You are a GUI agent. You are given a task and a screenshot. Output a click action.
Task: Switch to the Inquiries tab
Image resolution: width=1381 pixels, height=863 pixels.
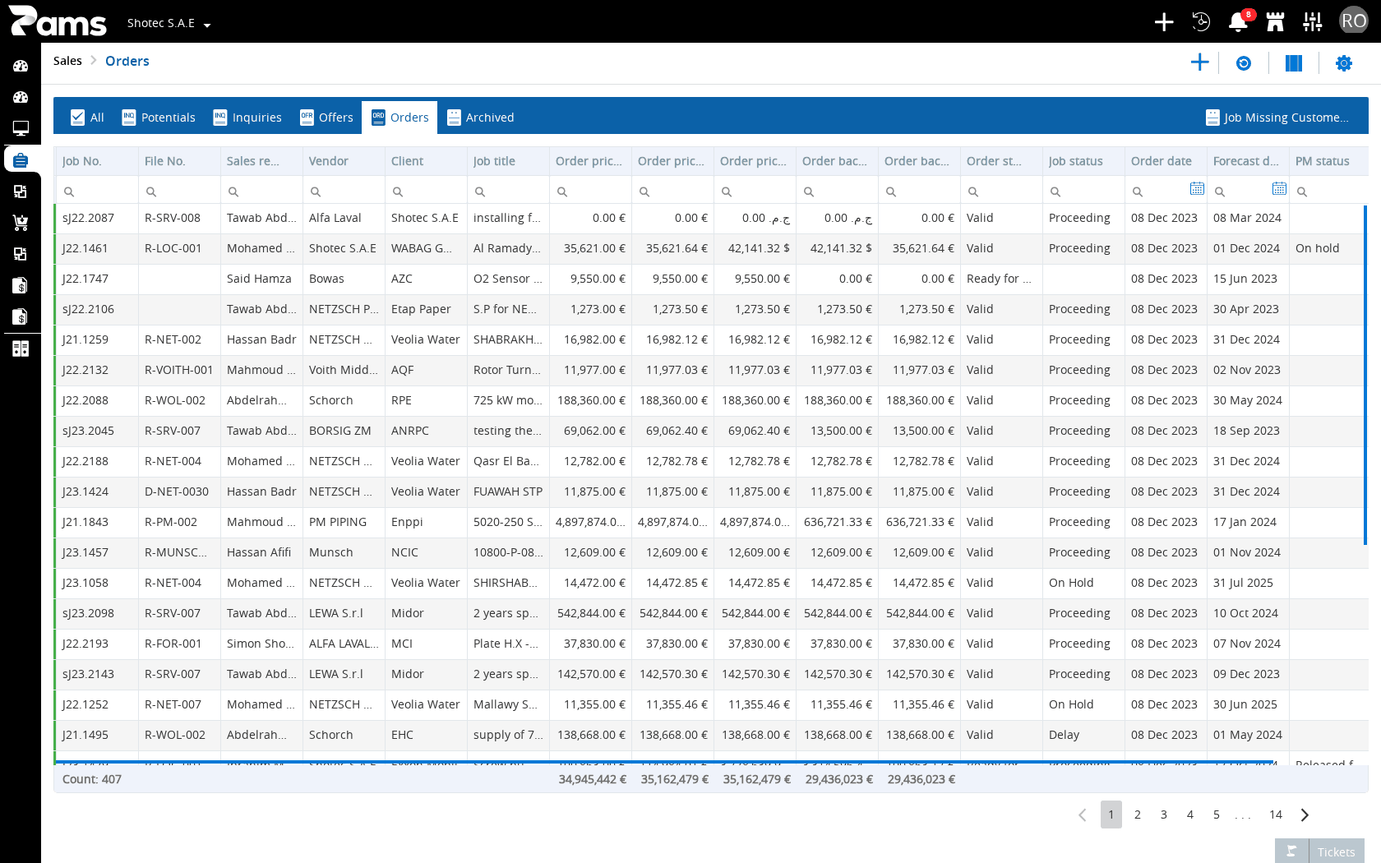point(247,118)
